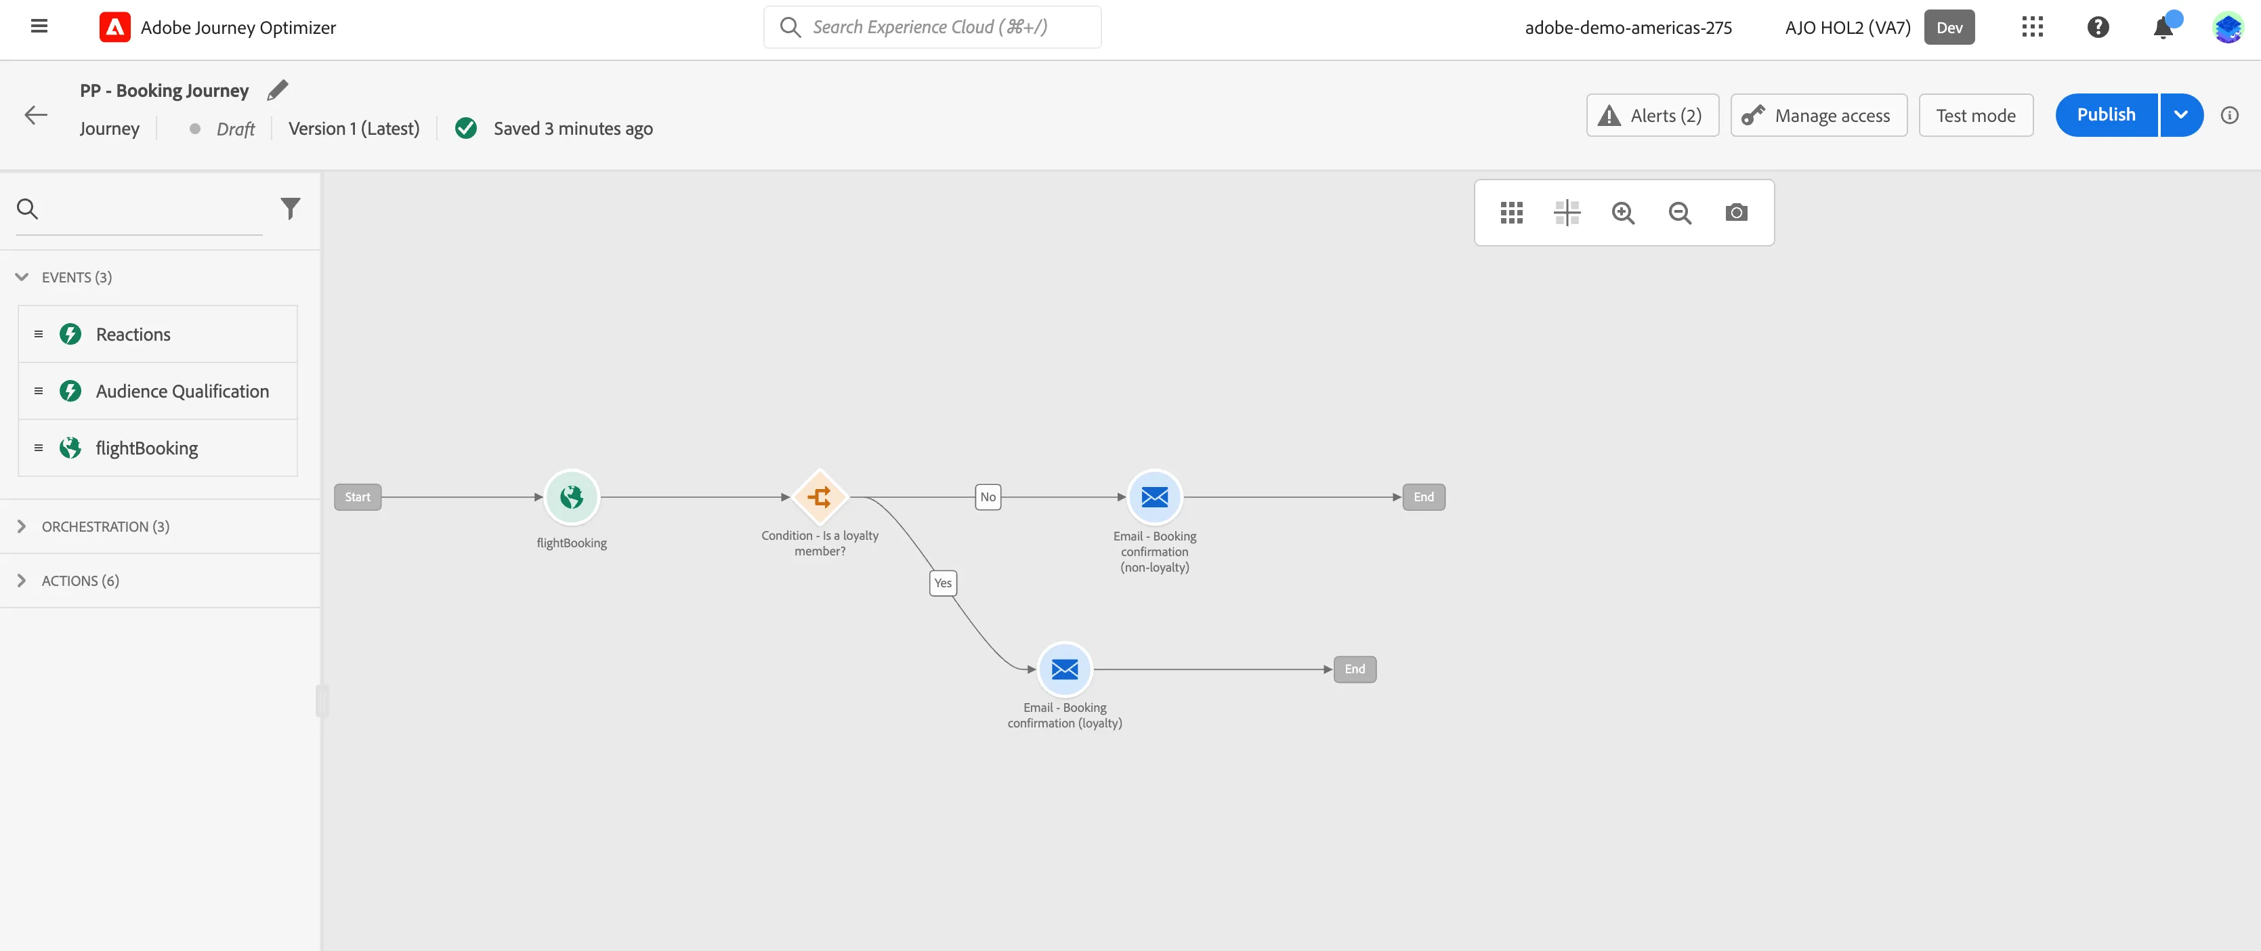Viewport: 2261px width, 951px height.
Task: Open the Help question mark
Action: 2098,27
